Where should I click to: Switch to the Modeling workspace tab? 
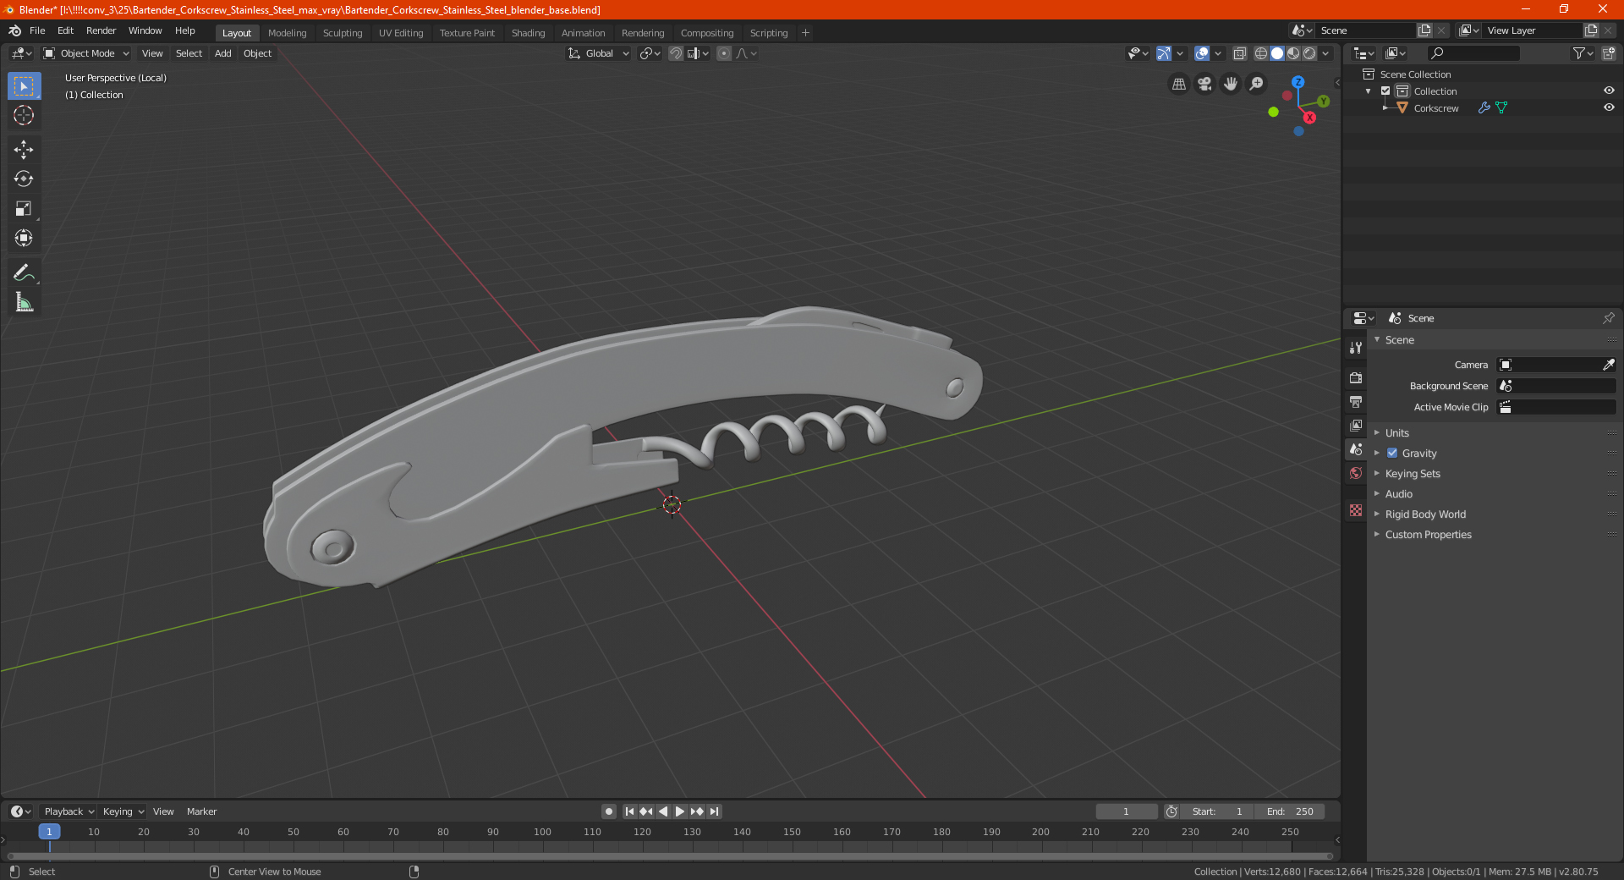(x=287, y=33)
